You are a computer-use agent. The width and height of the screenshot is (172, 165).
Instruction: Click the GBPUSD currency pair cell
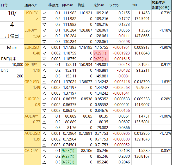tap(32, 82)
